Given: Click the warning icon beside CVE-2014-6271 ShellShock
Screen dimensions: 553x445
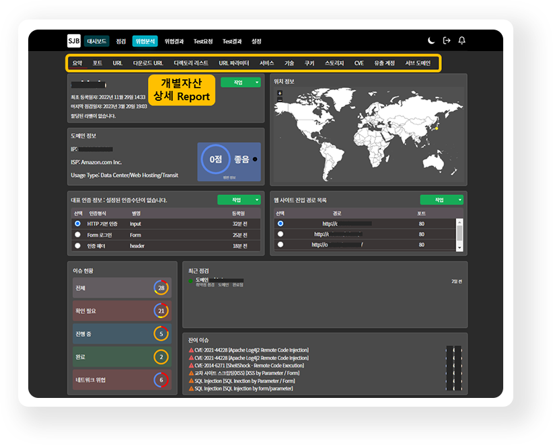Looking at the screenshot, I should click(x=191, y=365).
